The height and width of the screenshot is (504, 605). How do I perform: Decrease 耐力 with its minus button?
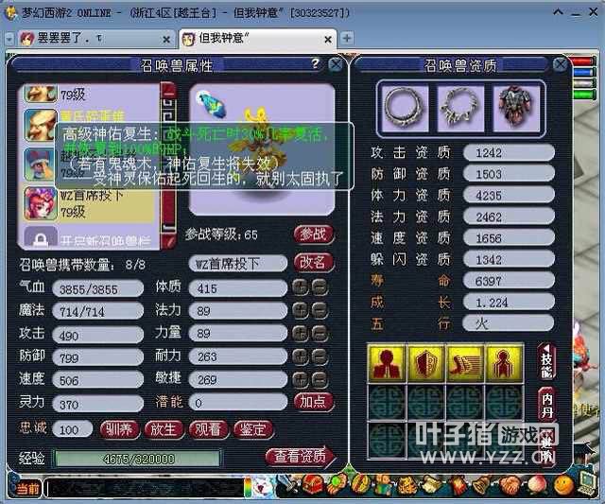pos(320,356)
